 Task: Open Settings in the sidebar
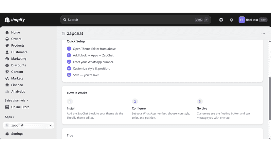pos(17,134)
